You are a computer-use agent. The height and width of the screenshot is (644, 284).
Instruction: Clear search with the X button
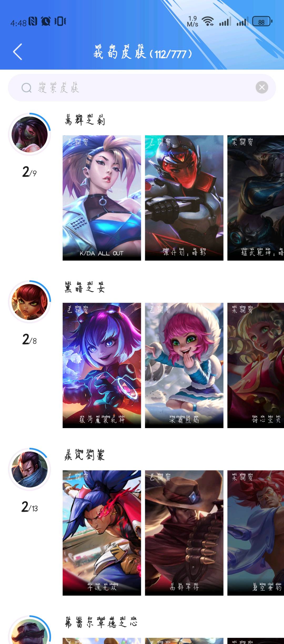pos(262,88)
